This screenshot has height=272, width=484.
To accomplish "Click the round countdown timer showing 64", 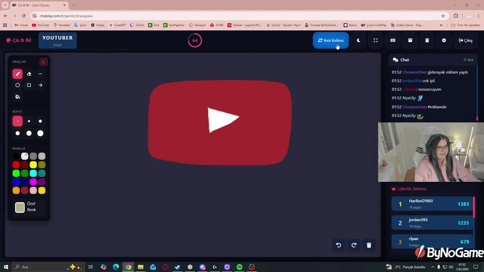I will point(195,40).
